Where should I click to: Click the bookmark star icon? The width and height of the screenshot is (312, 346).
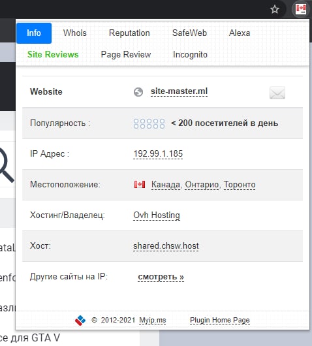coord(275,10)
